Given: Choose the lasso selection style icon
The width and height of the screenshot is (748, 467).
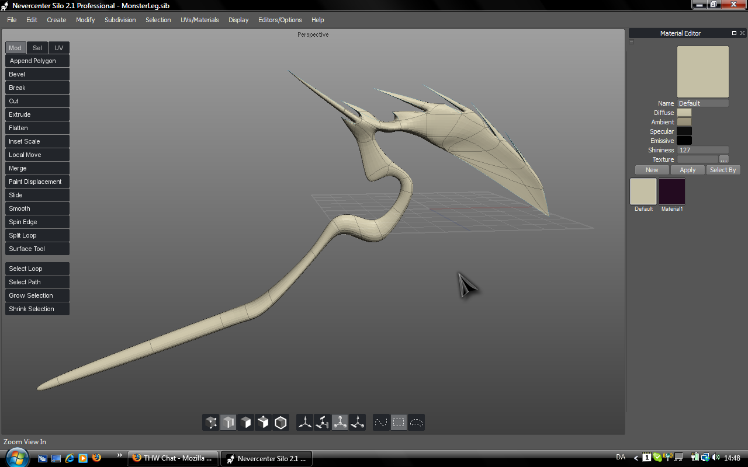Looking at the screenshot, I should click(x=416, y=422).
